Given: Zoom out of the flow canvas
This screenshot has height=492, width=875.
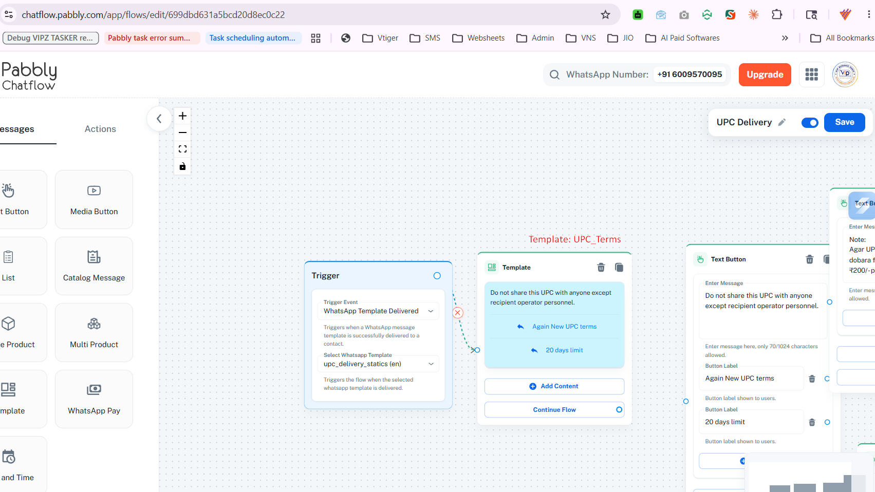Looking at the screenshot, I should click(x=182, y=133).
